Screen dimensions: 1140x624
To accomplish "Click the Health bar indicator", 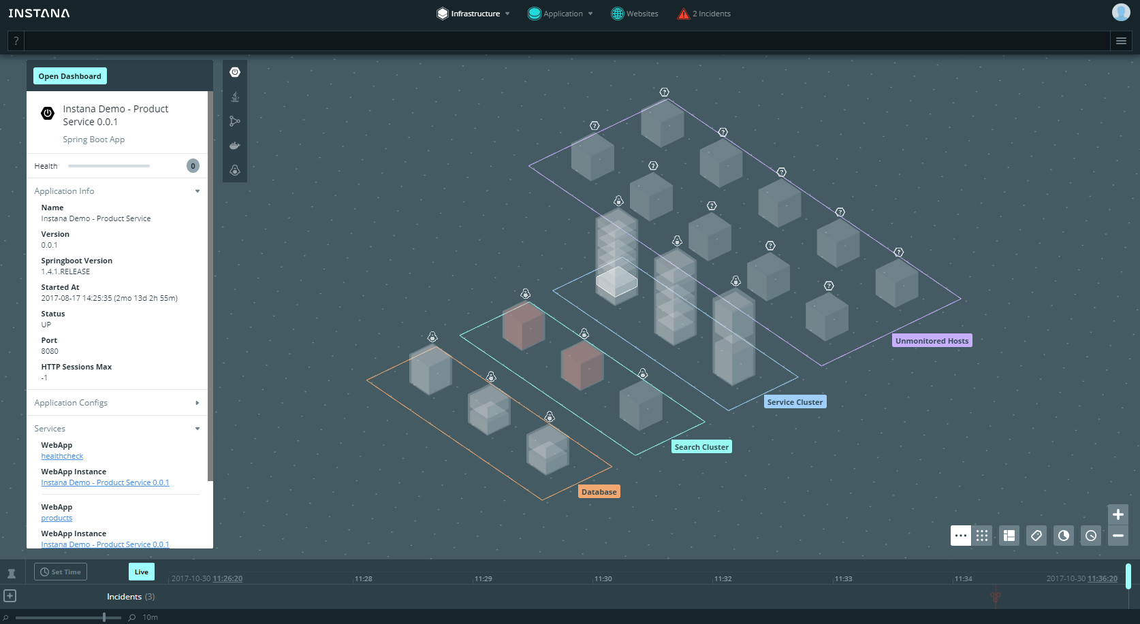I will pos(109,166).
